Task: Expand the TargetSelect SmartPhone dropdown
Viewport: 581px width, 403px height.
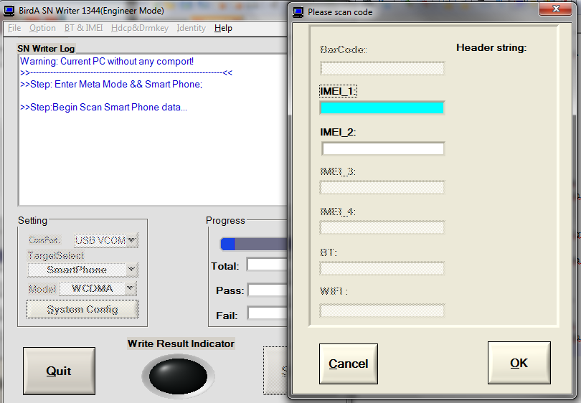Action: tap(131, 270)
